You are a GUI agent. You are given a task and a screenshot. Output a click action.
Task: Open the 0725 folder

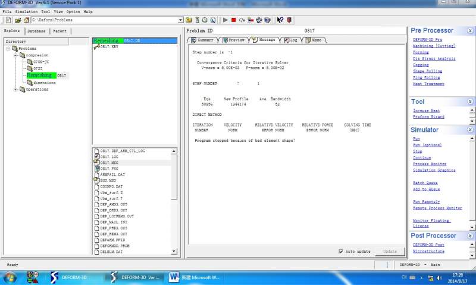(x=35, y=69)
